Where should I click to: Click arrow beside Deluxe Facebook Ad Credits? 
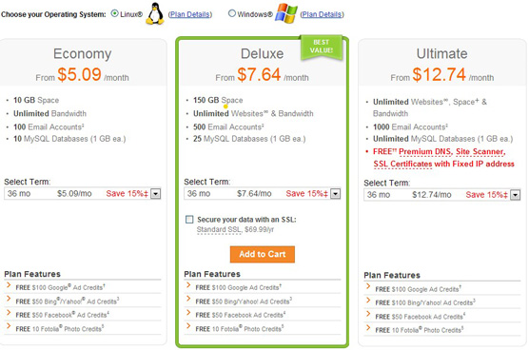(x=188, y=313)
